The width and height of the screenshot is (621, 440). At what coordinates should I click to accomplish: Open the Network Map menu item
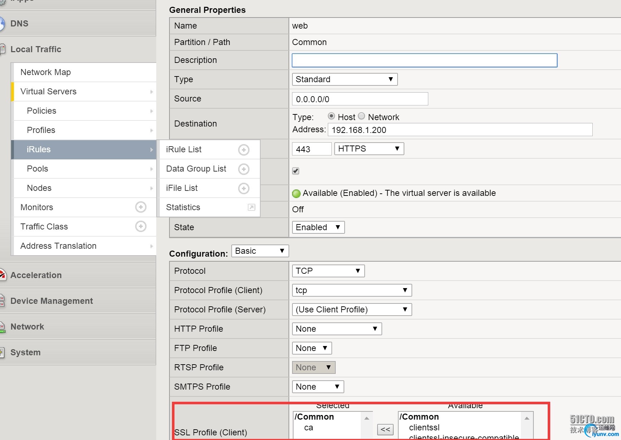pos(85,72)
